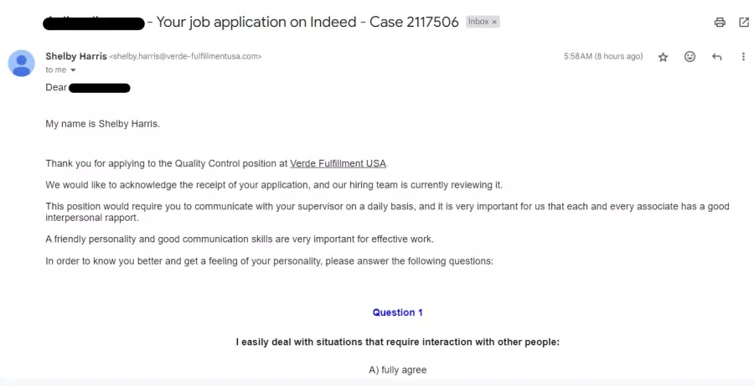Open email in new window icon

click(x=744, y=22)
